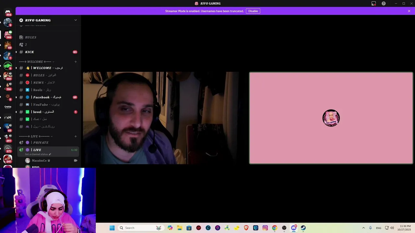Open the server with badge 360
Screen dimensions: 415x233
tap(8, 76)
